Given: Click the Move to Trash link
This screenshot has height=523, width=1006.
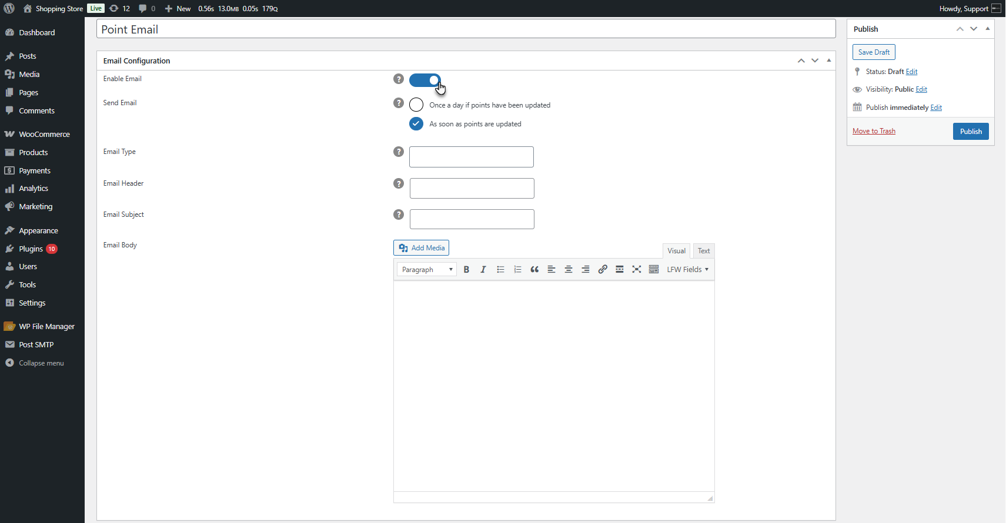Looking at the screenshot, I should (874, 131).
